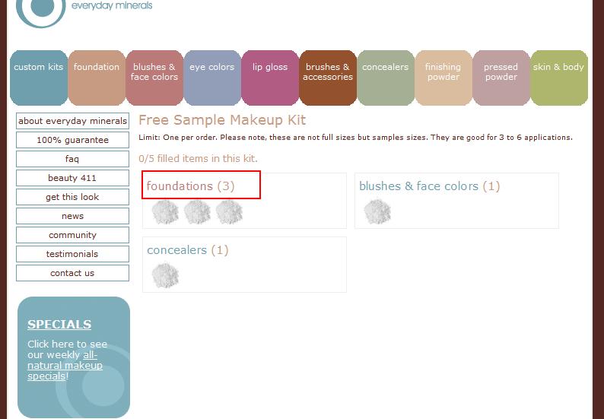Click the 'Limit: One per order' notice text
This screenshot has width=604, height=419.
355,138
